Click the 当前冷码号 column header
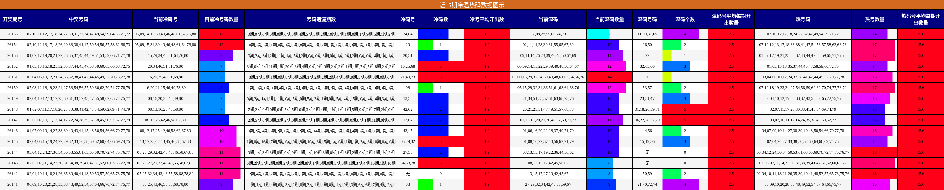 point(165,19)
